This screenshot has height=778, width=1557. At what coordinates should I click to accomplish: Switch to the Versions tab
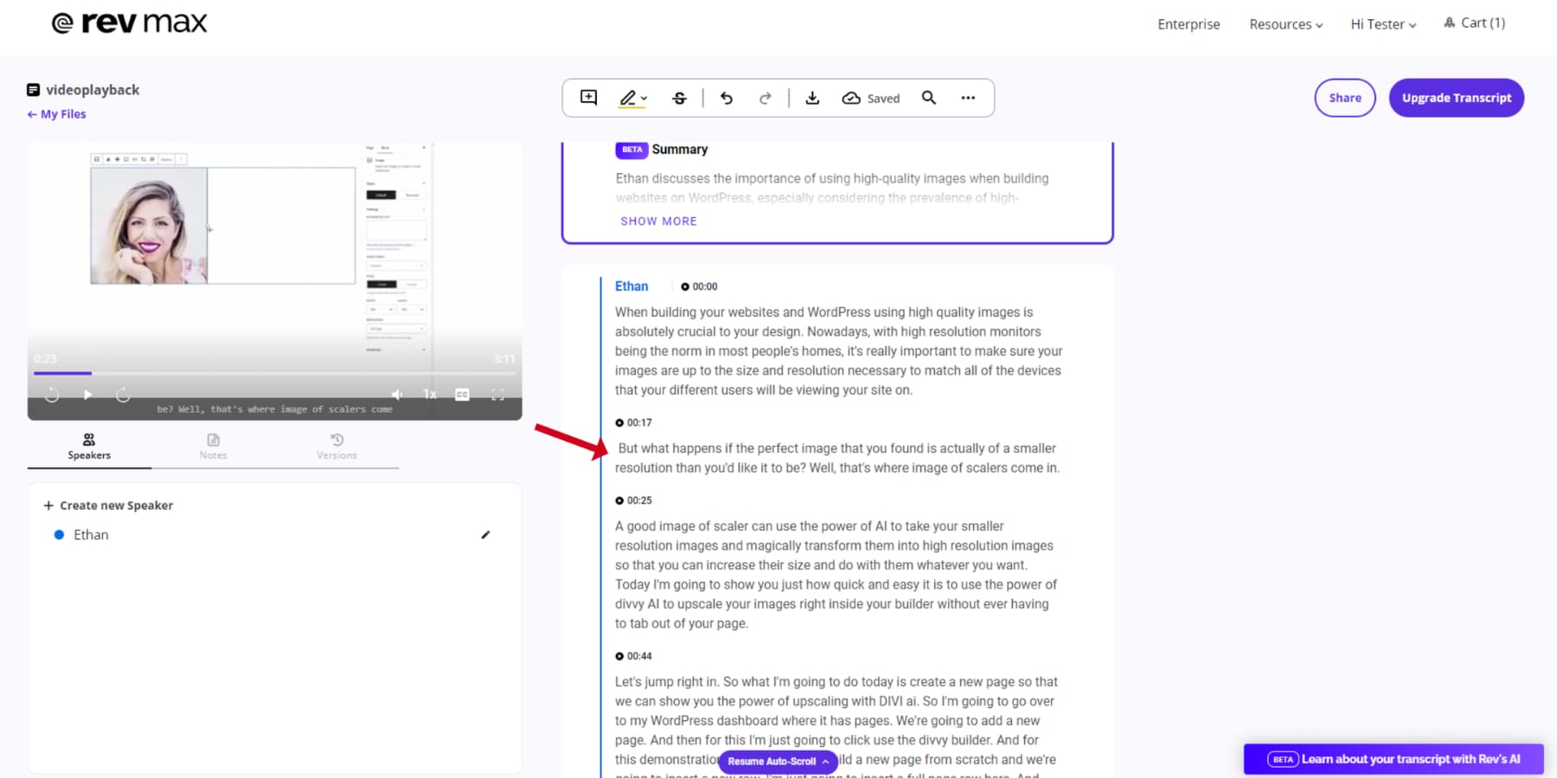pyautogui.click(x=336, y=447)
